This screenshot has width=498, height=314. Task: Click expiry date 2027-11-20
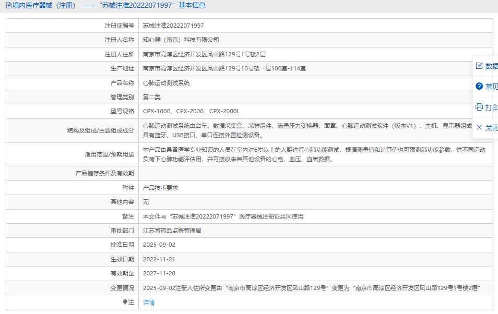pyautogui.click(x=159, y=273)
